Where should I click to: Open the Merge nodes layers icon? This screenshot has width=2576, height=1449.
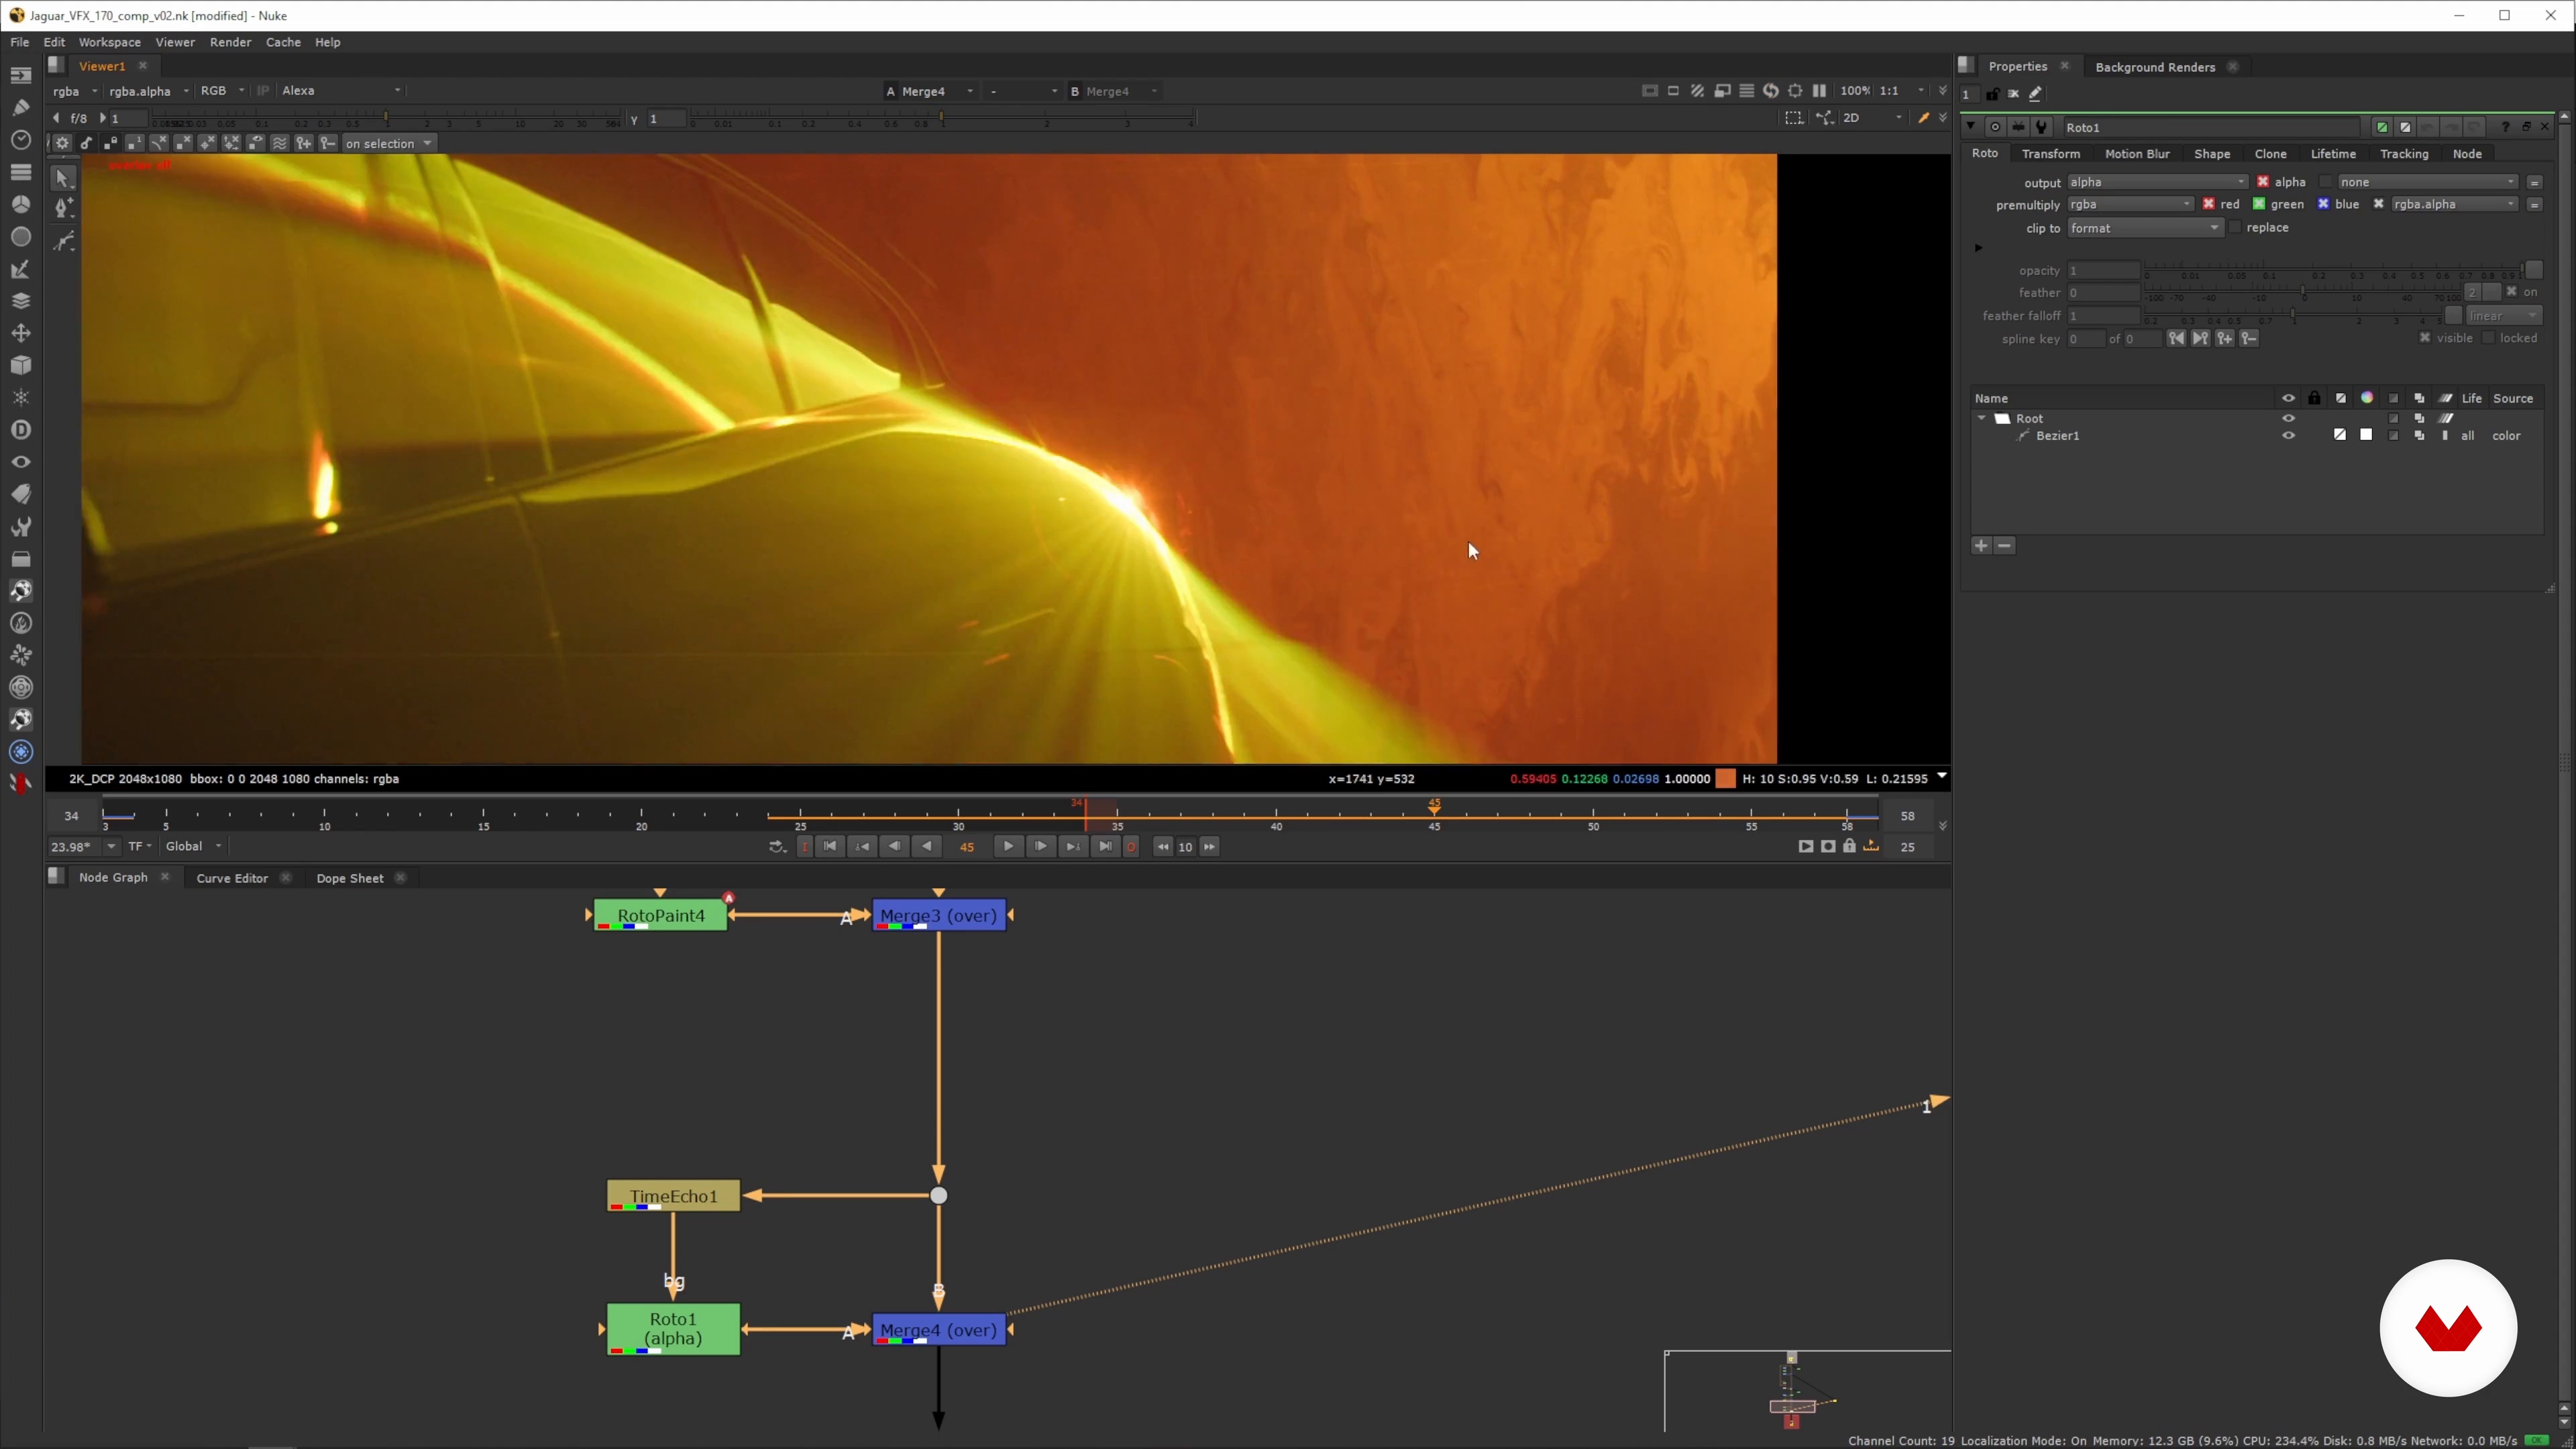coord(20,301)
